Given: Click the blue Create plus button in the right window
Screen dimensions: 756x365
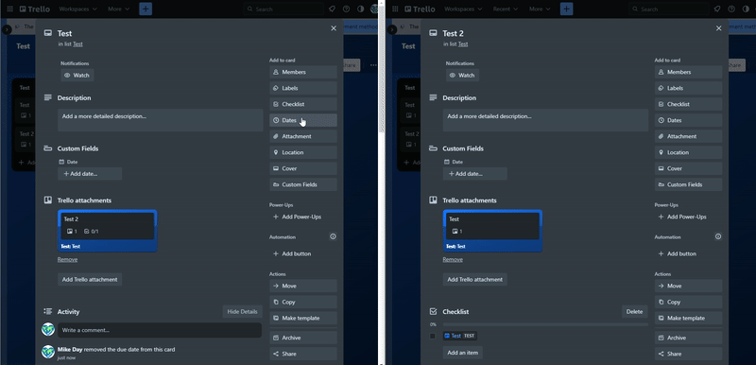Looking at the screenshot, I should [x=566, y=9].
